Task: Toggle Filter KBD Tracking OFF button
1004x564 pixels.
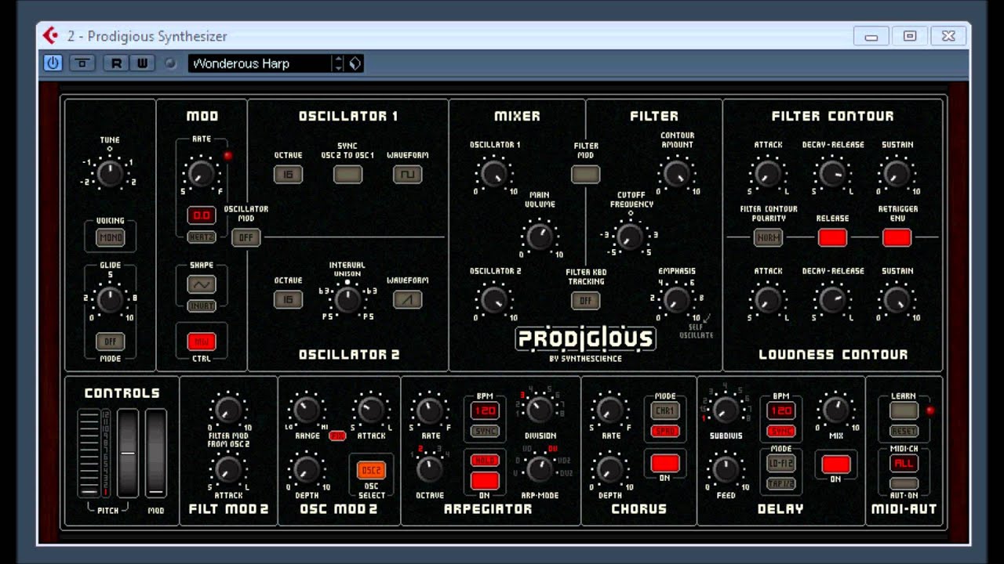Action: 585,300
